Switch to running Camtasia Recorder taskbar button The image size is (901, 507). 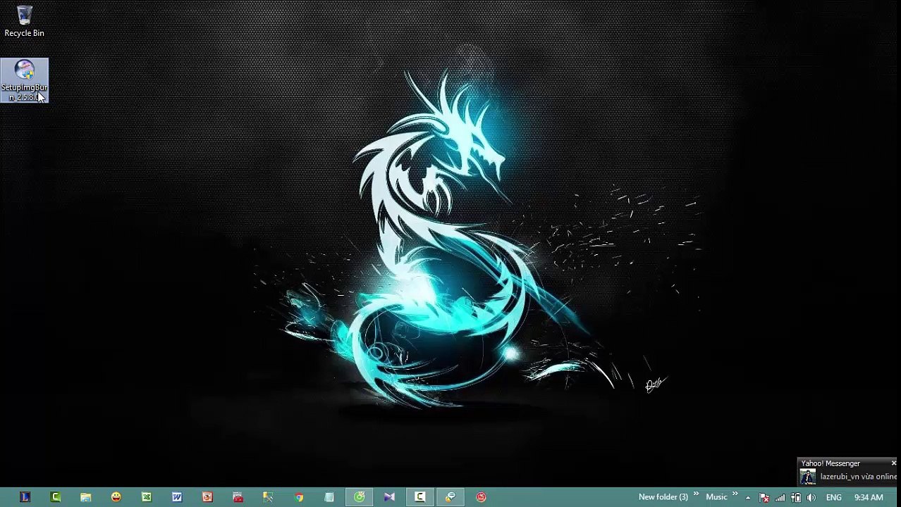click(420, 497)
